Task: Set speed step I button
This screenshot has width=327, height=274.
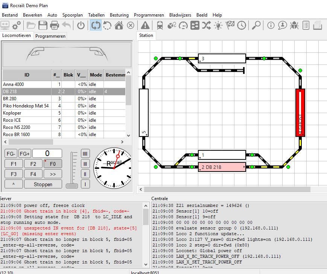Action: pyautogui.click(x=85, y=184)
